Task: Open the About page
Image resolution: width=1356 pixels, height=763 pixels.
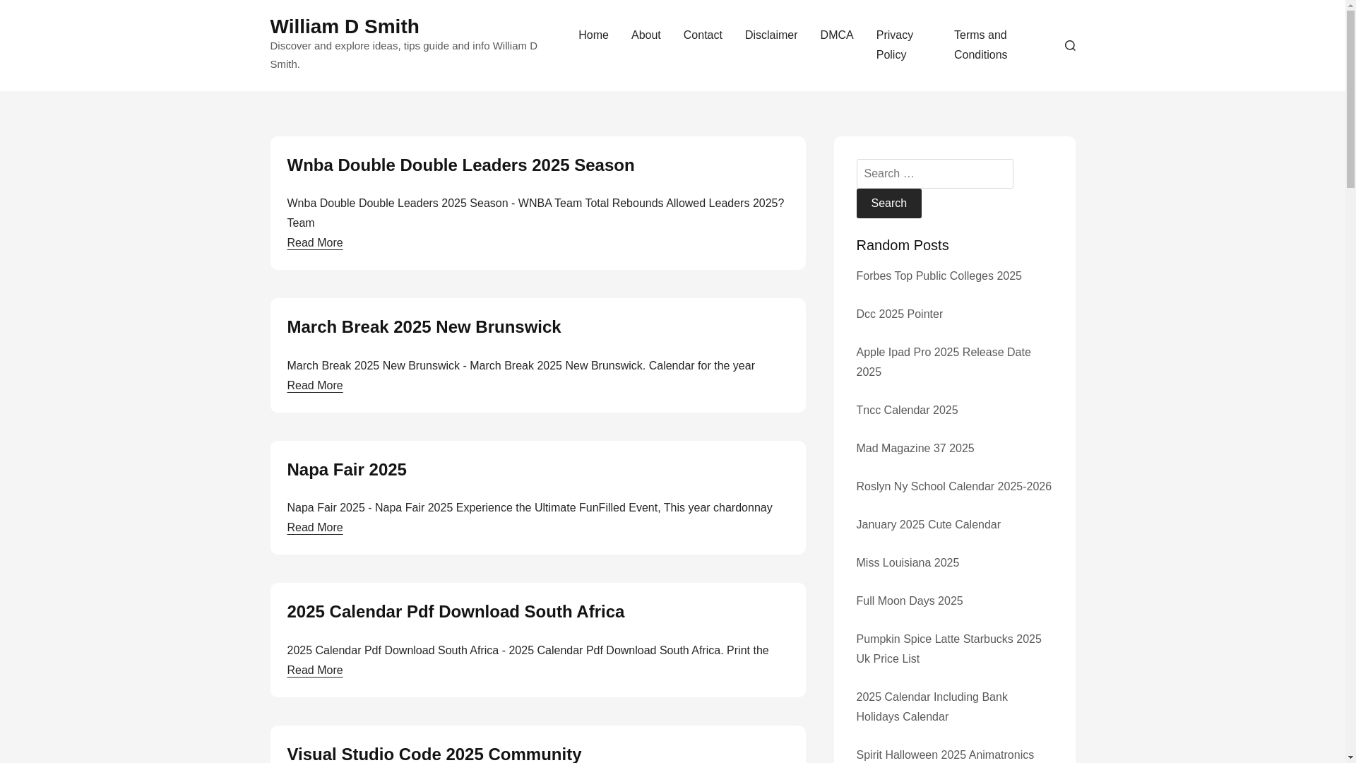Action: pyautogui.click(x=646, y=35)
